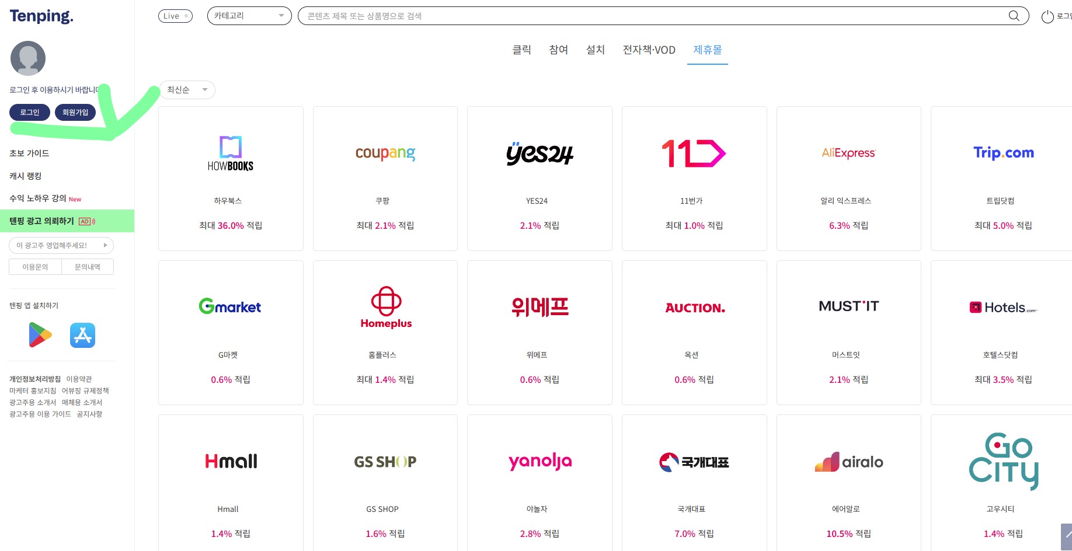
Task: Click the 최대 5.0% 적립 text
Action: (x=1003, y=225)
